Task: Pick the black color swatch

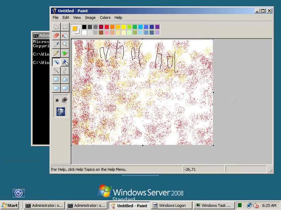Action: (84, 27)
